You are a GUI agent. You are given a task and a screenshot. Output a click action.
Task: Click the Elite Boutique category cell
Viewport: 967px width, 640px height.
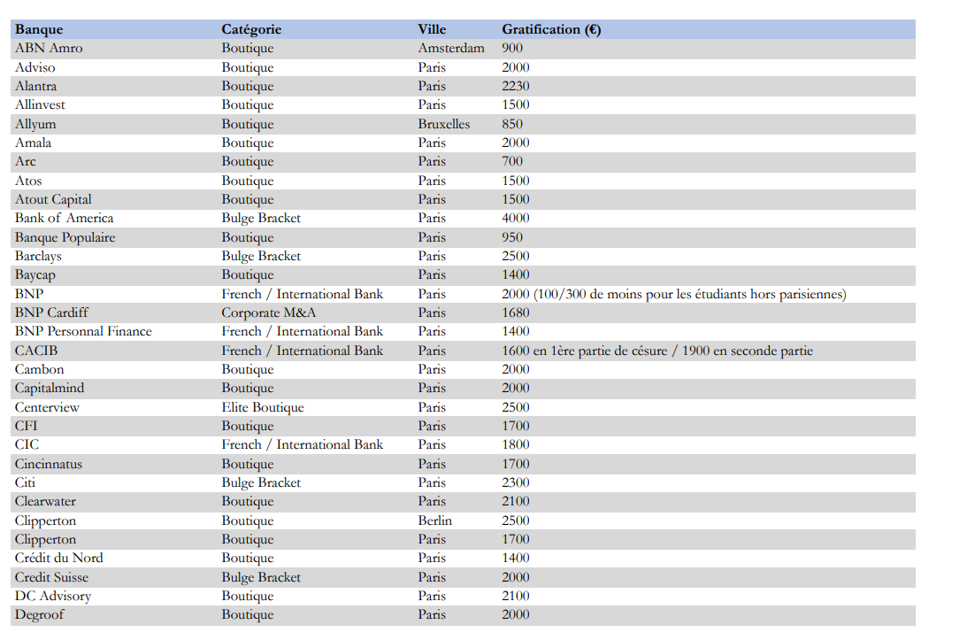pyautogui.click(x=263, y=407)
